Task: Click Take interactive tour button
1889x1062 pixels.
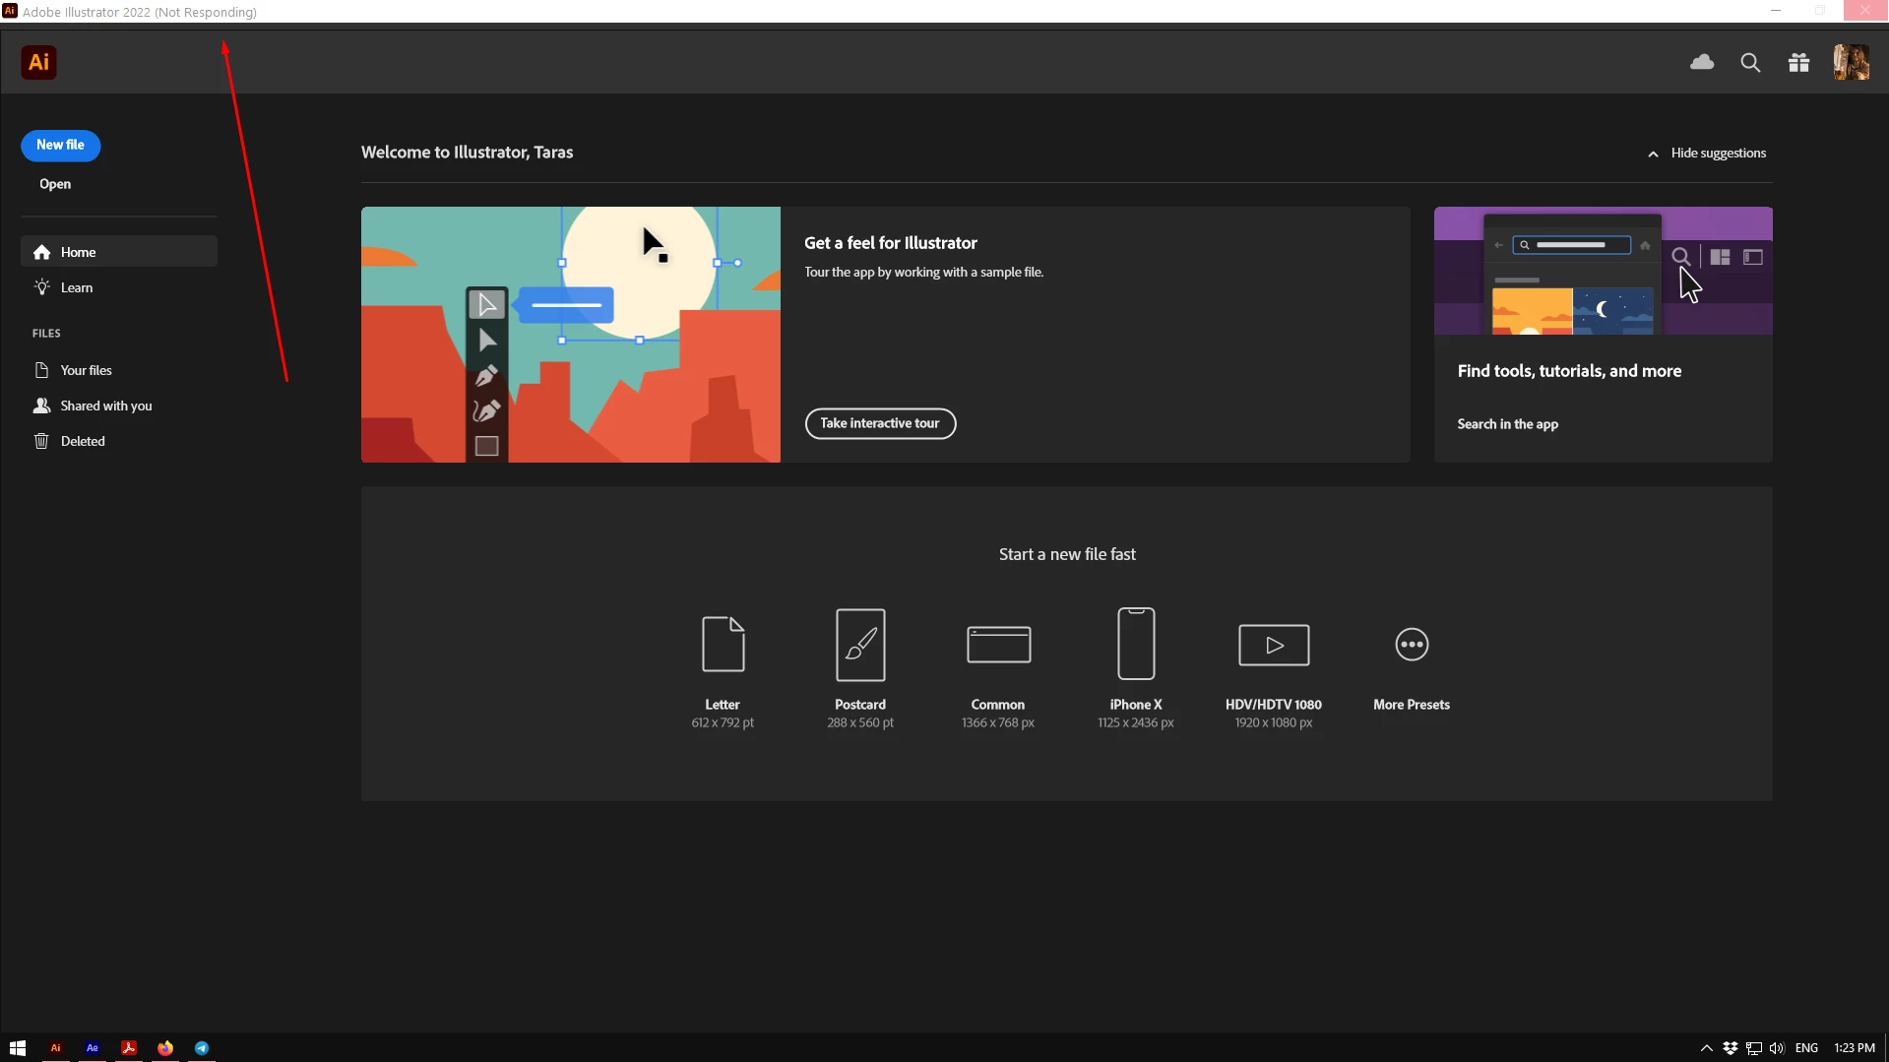Action: [880, 423]
